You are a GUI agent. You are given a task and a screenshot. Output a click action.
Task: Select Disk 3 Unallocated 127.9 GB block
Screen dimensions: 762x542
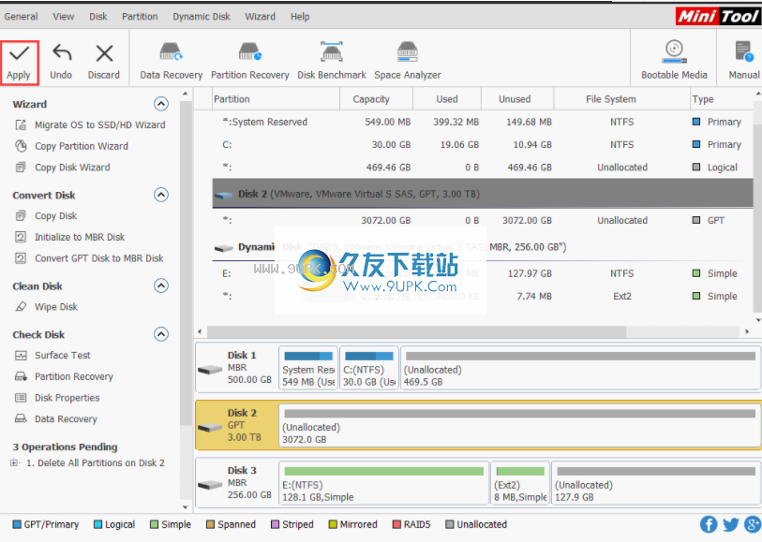656,483
